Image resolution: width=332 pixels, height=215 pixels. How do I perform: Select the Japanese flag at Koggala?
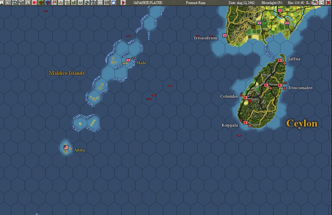246,123
